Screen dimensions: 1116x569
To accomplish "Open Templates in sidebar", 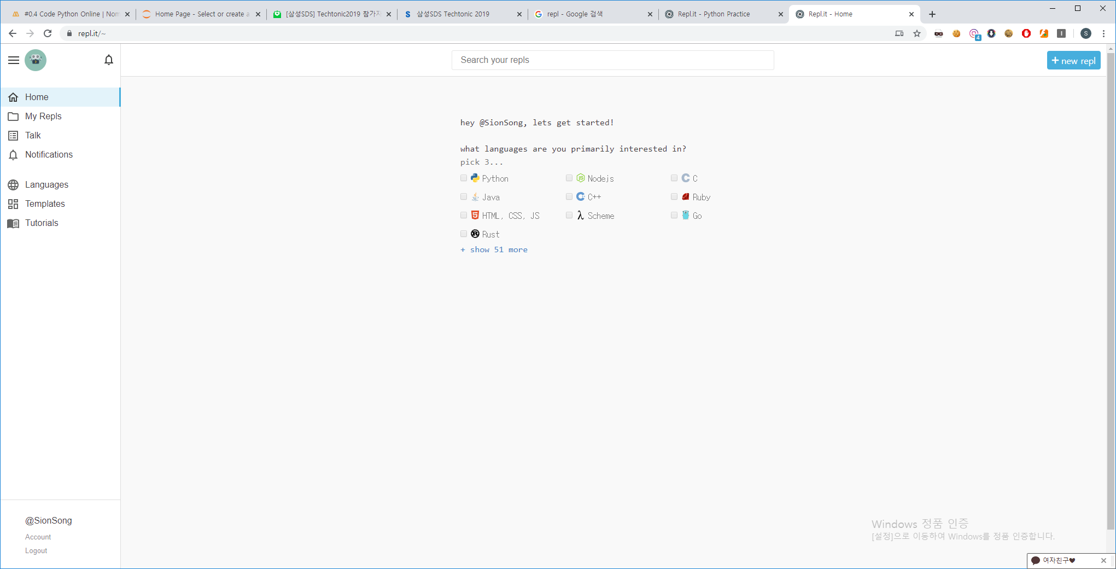I will pyautogui.click(x=60, y=204).
